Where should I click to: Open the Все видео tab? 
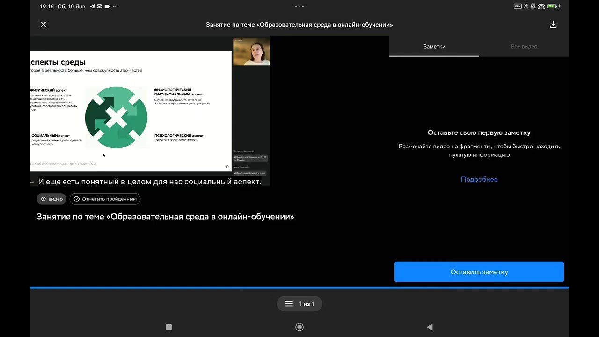pyautogui.click(x=524, y=47)
